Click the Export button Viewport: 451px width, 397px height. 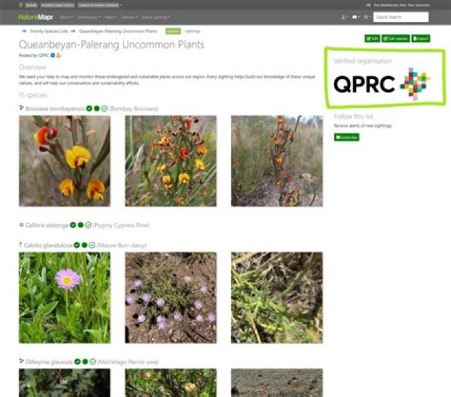421,39
